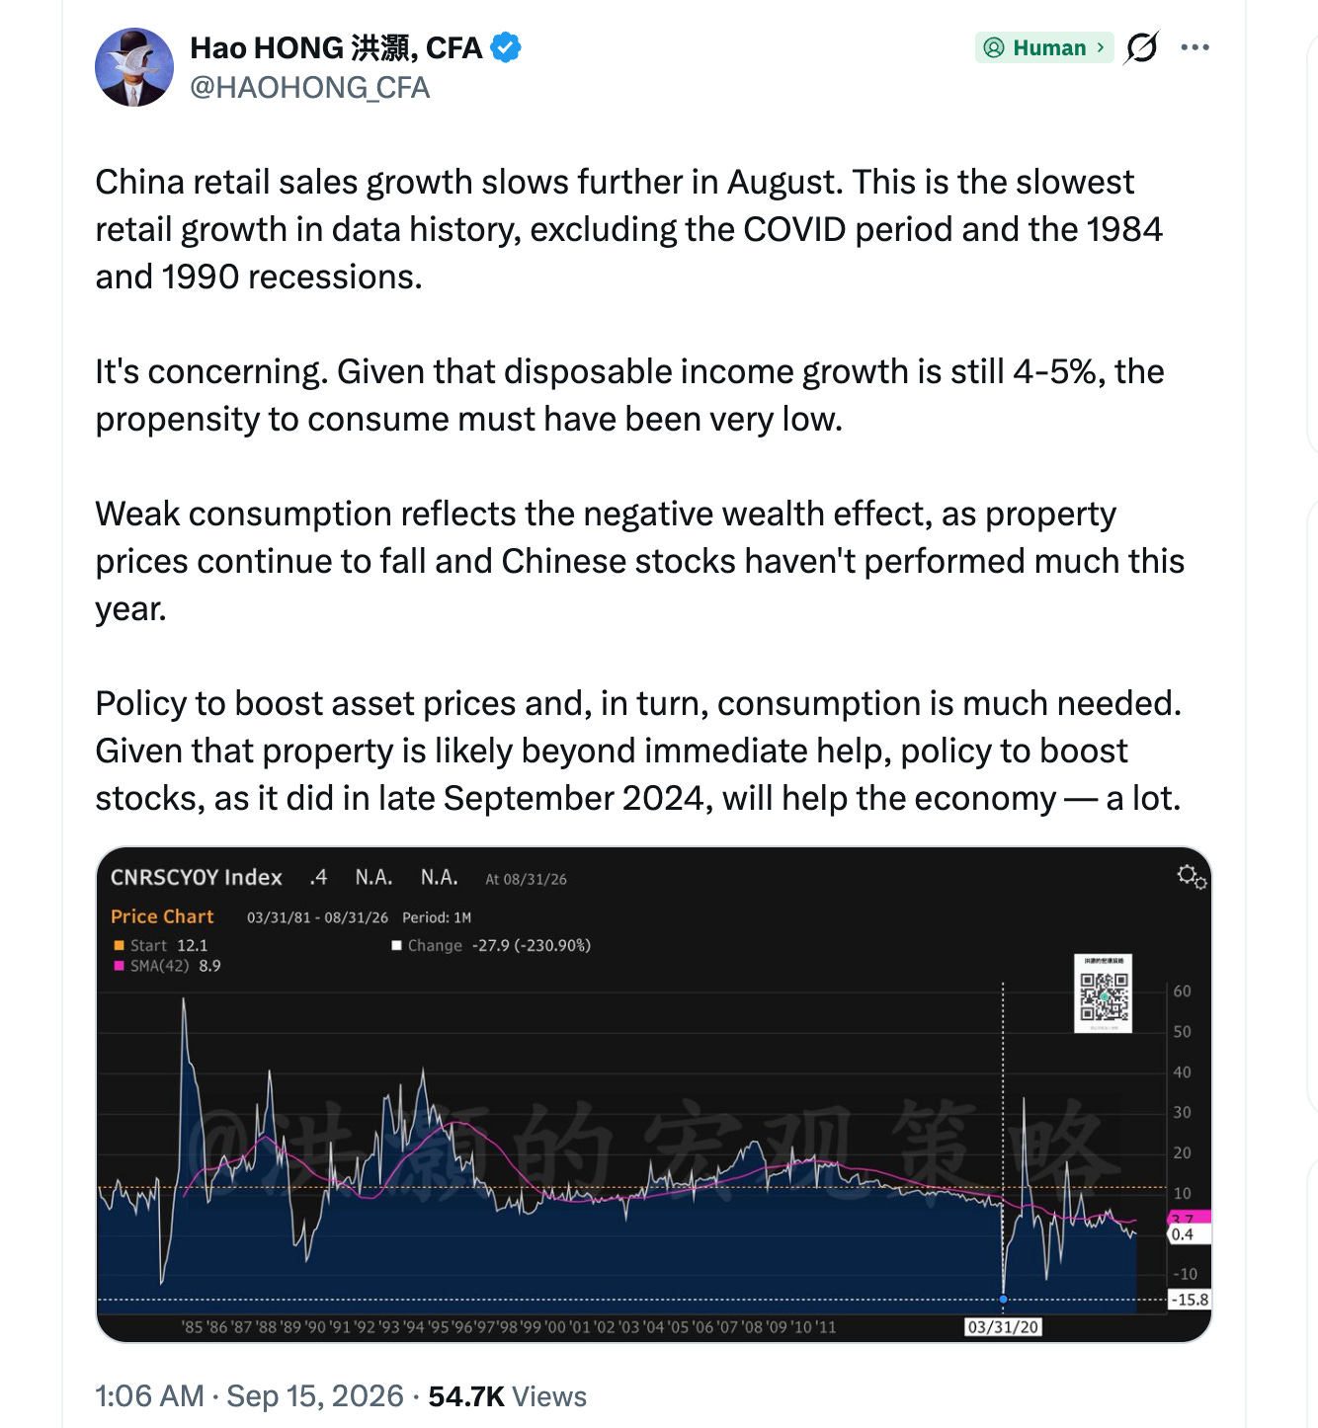Viewport: 1318px width, 1428px height.
Task: Open the Human label badge
Action: point(1044,47)
